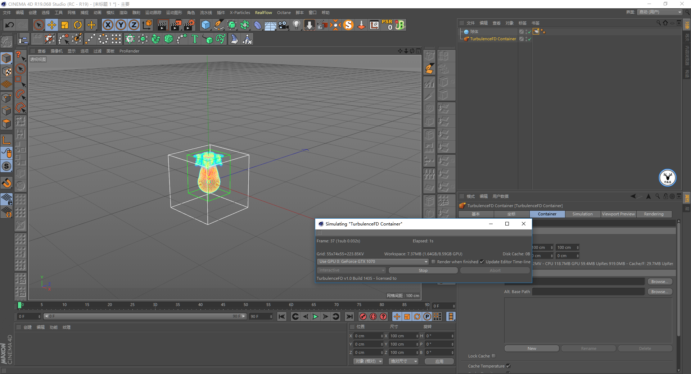Click Browse beside the Alt. Base Path field
The height and width of the screenshot is (374, 691).
(660, 292)
